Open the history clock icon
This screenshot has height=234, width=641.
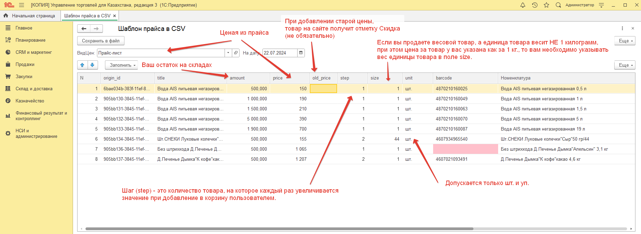(535, 5)
